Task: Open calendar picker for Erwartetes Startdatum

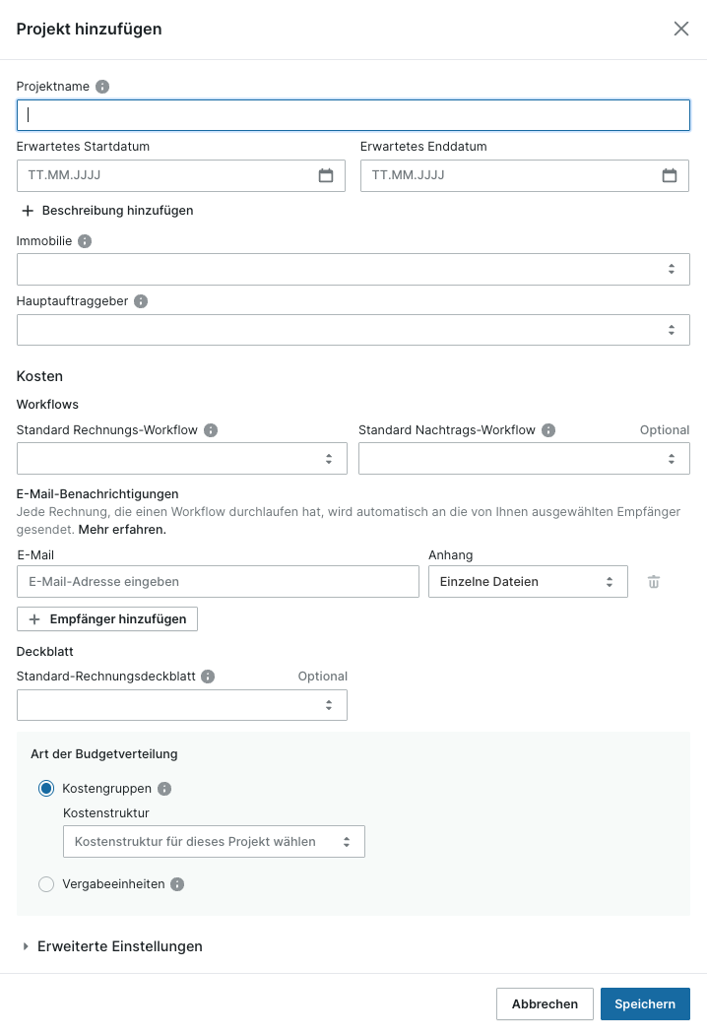Action: click(x=326, y=176)
